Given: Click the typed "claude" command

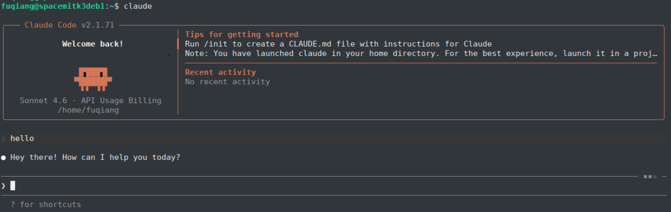Looking at the screenshot, I should [138, 6].
